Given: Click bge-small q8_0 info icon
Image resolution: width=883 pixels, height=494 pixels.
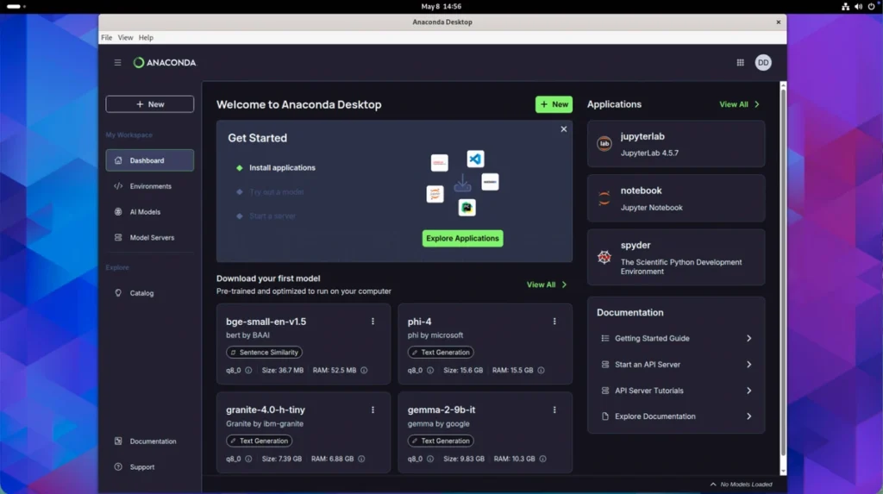Looking at the screenshot, I should pyautogui.click(x=248, y=370).
